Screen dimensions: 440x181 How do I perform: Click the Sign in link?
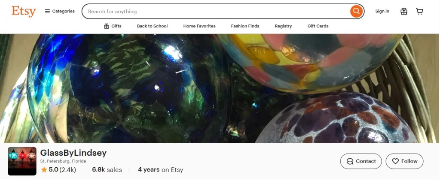[x=382, y=12]
